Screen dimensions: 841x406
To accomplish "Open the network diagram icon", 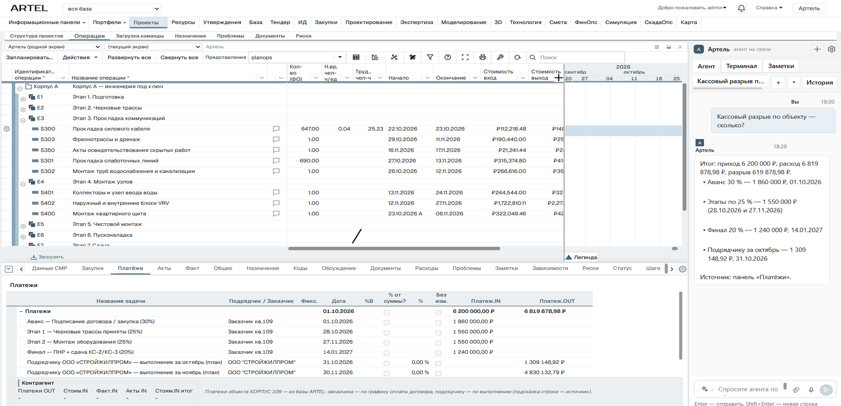I will tap(394, 57).
